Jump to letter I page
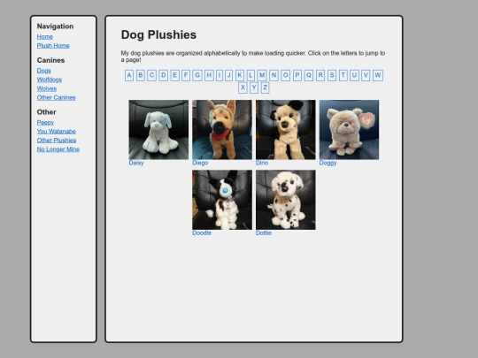Viewport: 478px width, 358px height. (x=220, y=75)
